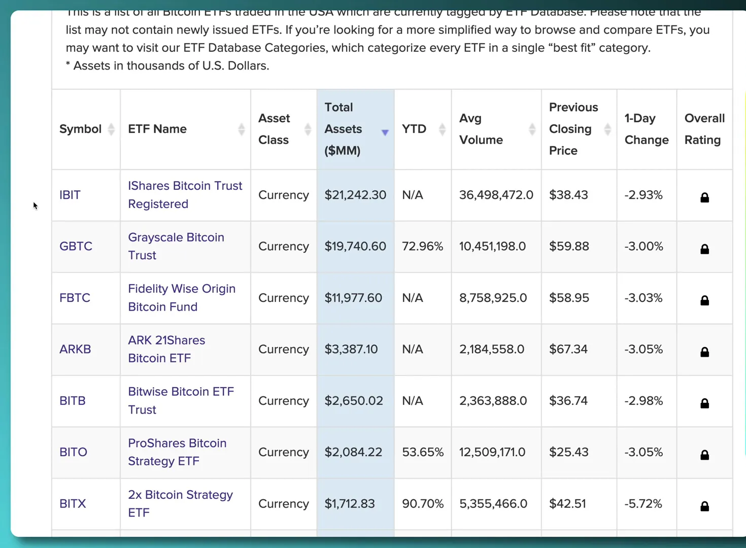Click the $25.43 closing price
Screen dimensions: 746x548
pos(568,452)
